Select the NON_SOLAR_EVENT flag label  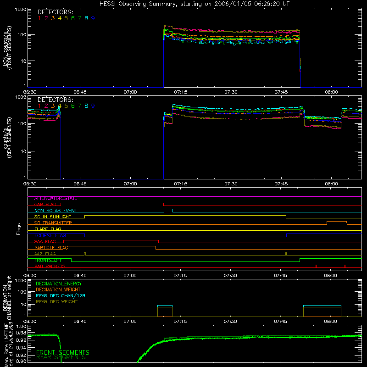coord(56,211)
